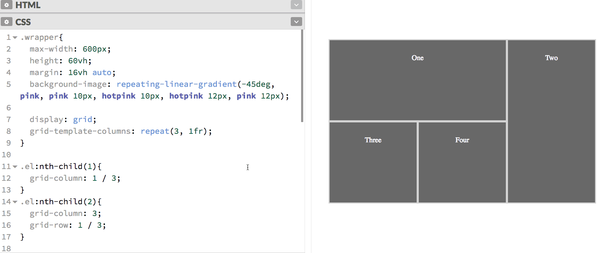The image size is (610, 253).
Task: Open the CSS panel dropdown chevron
Action: click(x=296, y=22)
